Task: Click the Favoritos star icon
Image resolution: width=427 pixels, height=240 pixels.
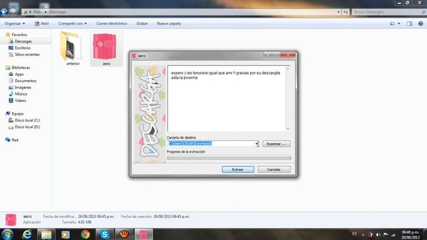Action: pos(7,35)
